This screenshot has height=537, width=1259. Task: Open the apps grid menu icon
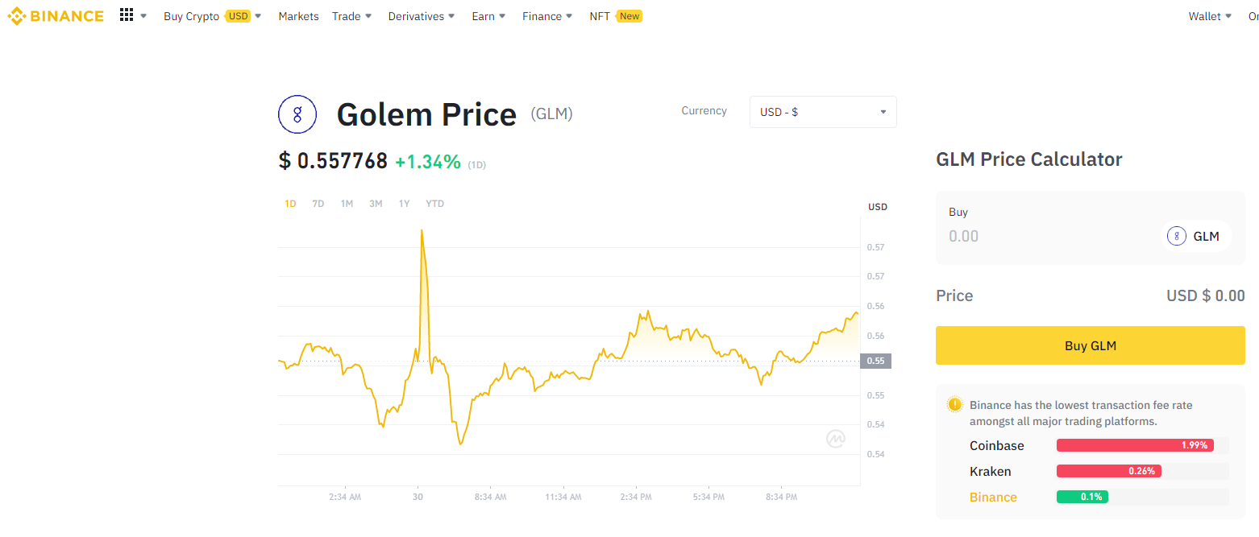coord(127,15)
